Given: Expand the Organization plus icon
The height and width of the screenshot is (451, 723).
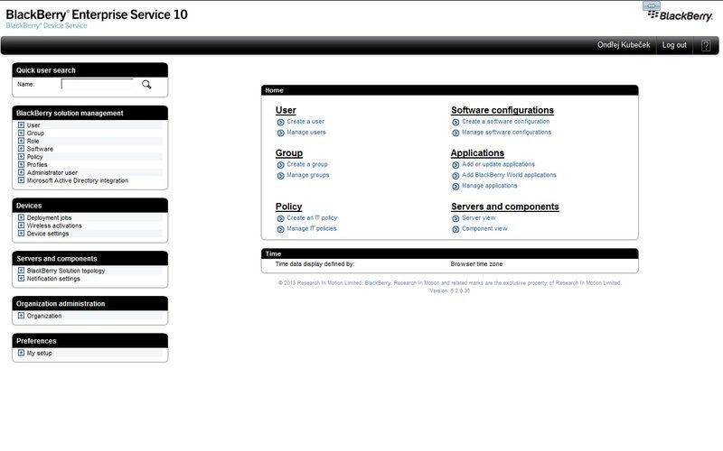Looking at the screenshot, I should coord(21,316).
